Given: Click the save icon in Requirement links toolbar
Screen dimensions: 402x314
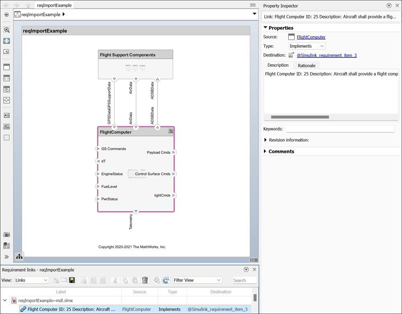Looking at the screenshot, I should point(72,280).
